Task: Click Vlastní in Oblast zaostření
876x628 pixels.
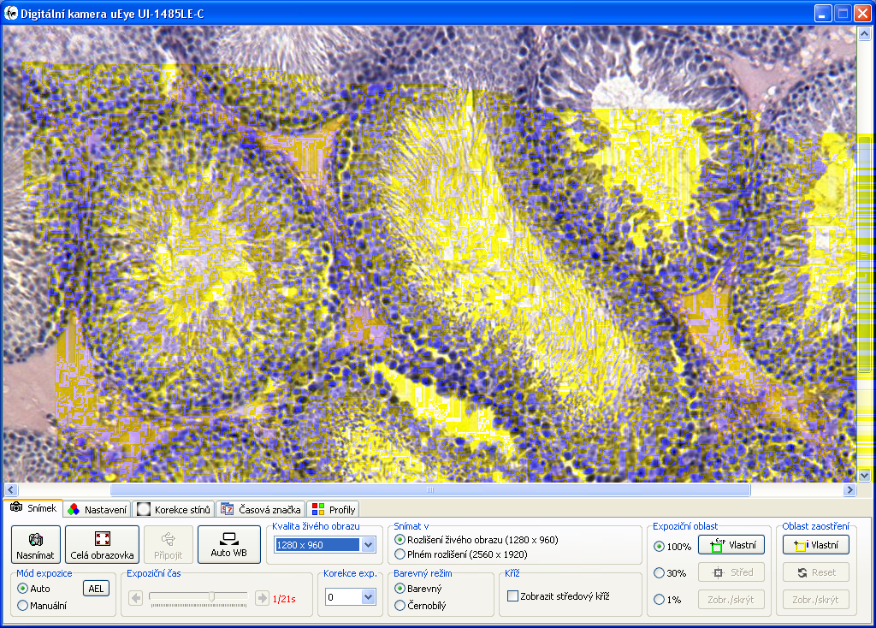Action: coord(815,545)
